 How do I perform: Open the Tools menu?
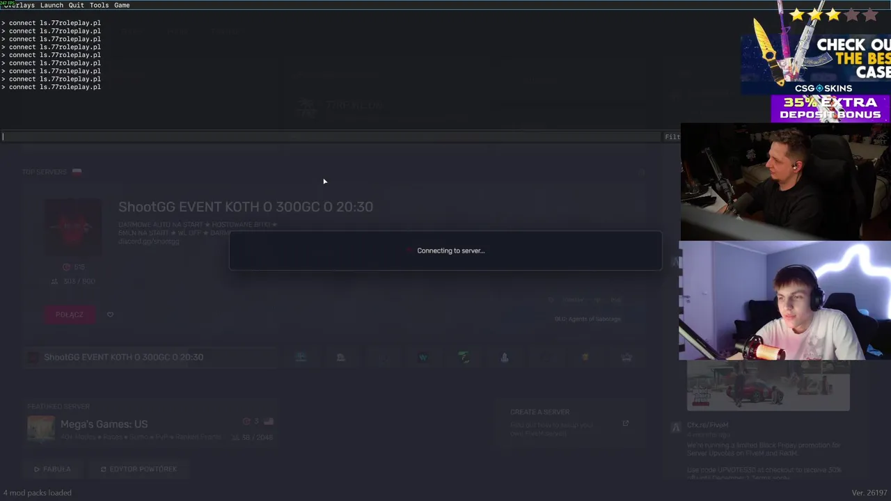point(99,5)
